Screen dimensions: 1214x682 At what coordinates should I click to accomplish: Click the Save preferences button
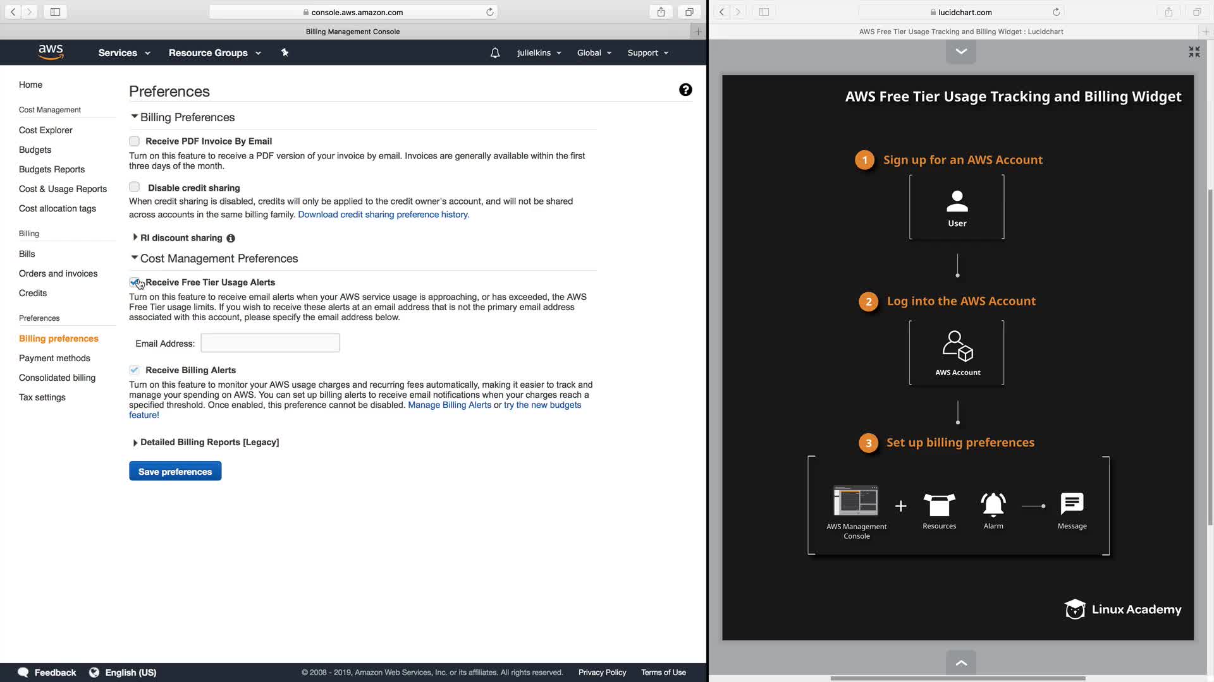(175, 471)
